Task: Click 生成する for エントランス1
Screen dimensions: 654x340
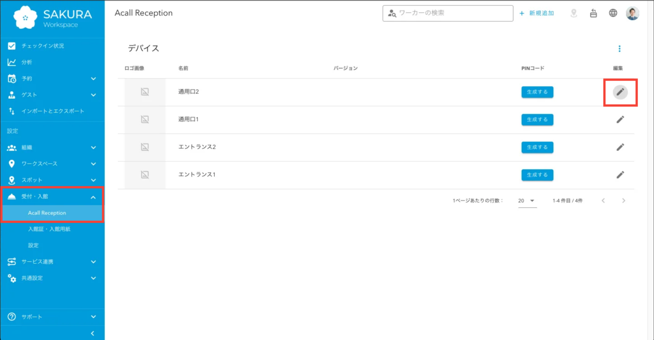Action: (x=537, y=175)
